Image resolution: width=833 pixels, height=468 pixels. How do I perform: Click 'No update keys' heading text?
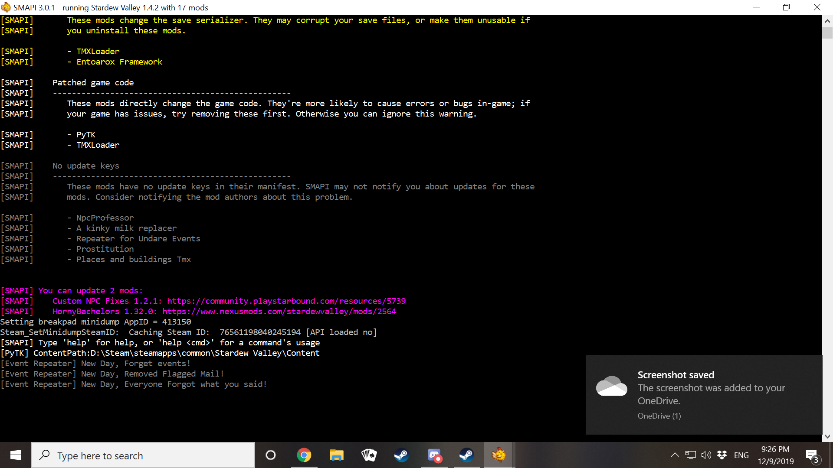coord(86,166)
